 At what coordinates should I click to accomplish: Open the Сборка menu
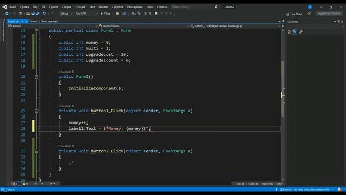tap(66, 7)
